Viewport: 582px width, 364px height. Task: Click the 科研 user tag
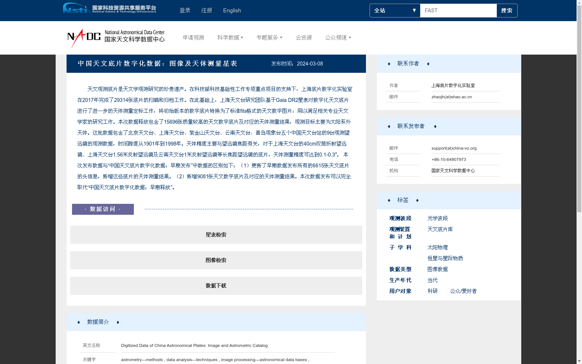click(x=432, y=291)
